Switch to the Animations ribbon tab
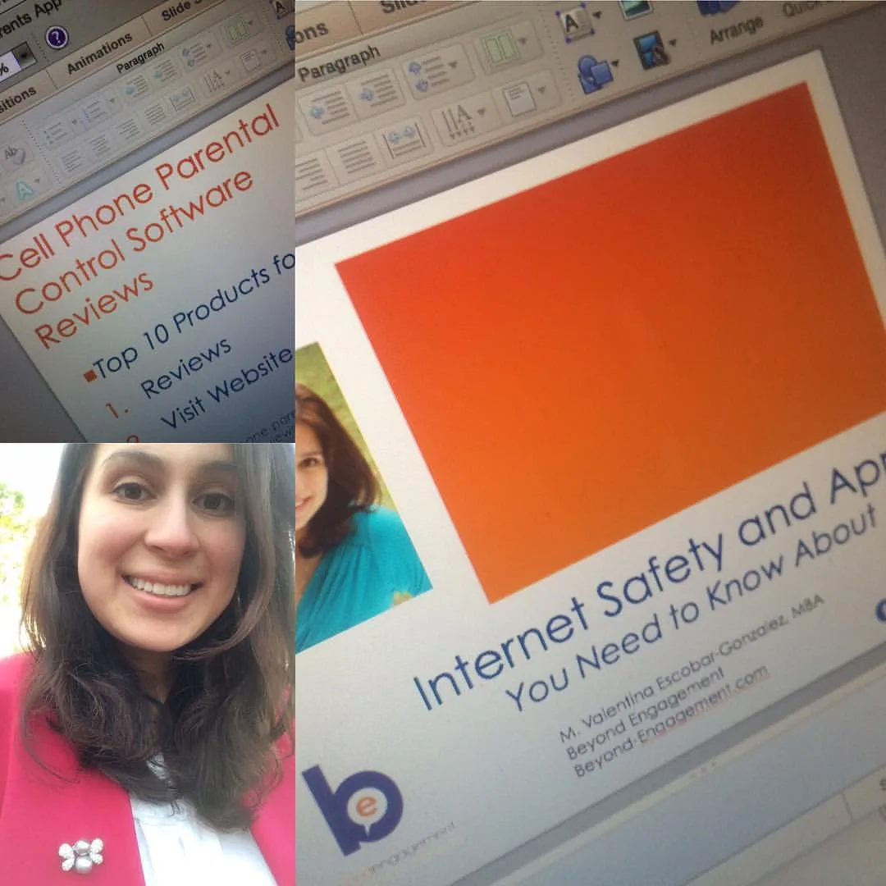 coord(99,53)
